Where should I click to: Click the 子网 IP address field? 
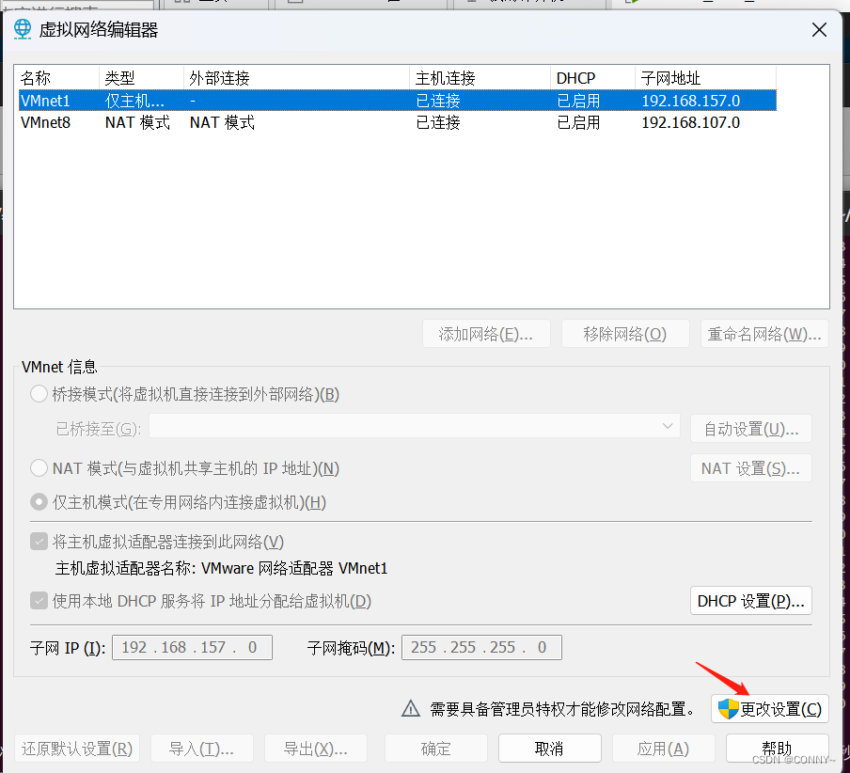(192, 647)
